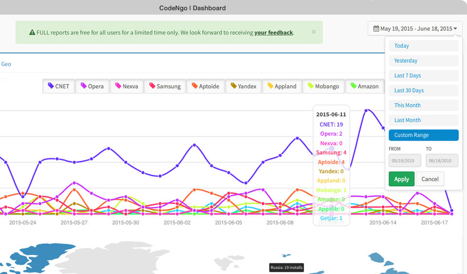This screenshot has height=274, width=467.
Task: Click the calendar icon in date picker
Action: point(376,29)
